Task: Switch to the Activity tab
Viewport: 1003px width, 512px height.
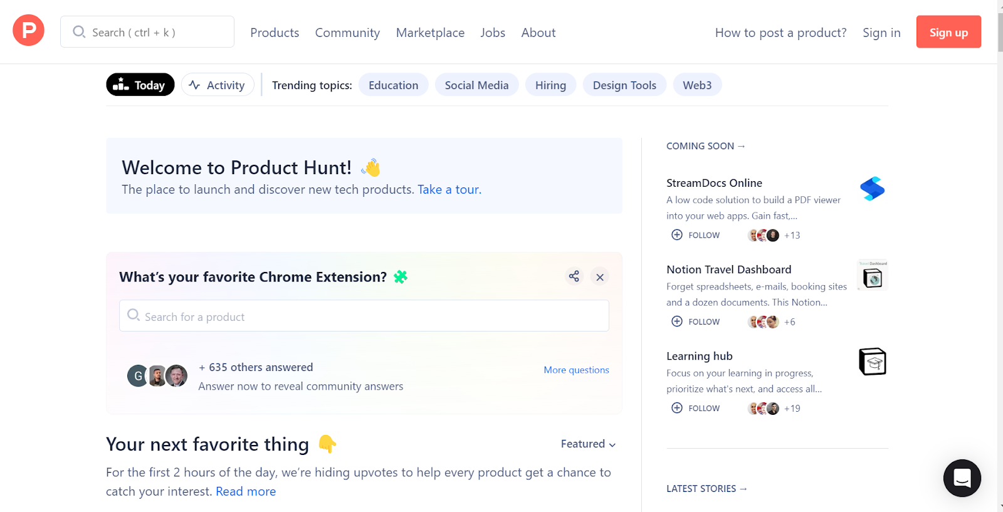Action: point(218,85)
